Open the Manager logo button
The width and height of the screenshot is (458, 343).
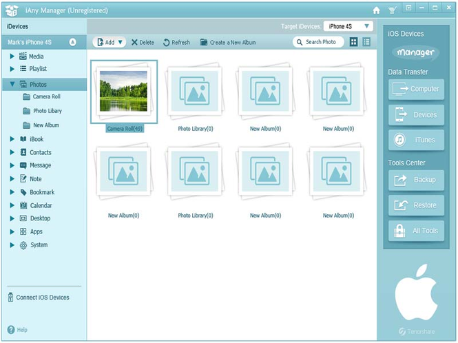coord(416,52)
